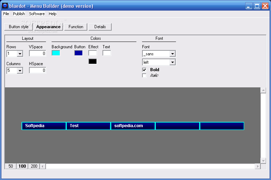Open the Help menu
The image size is (271, 180).
tap(53, 14)
